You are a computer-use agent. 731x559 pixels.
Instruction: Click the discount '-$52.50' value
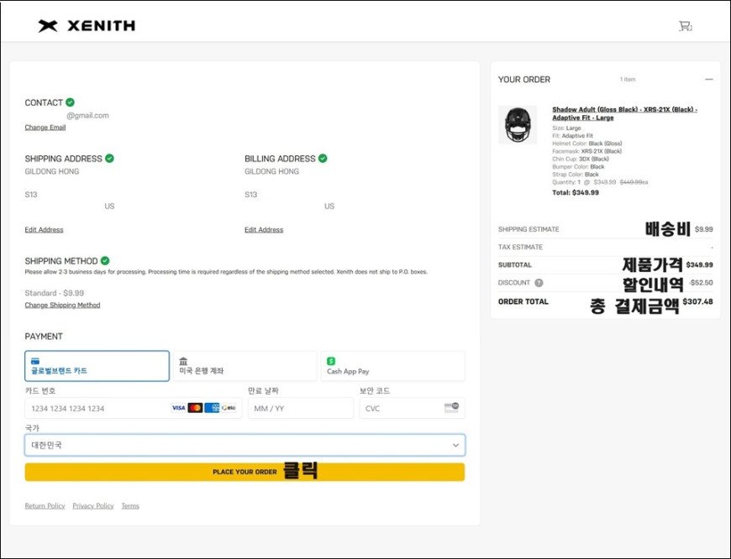point(701,283)
